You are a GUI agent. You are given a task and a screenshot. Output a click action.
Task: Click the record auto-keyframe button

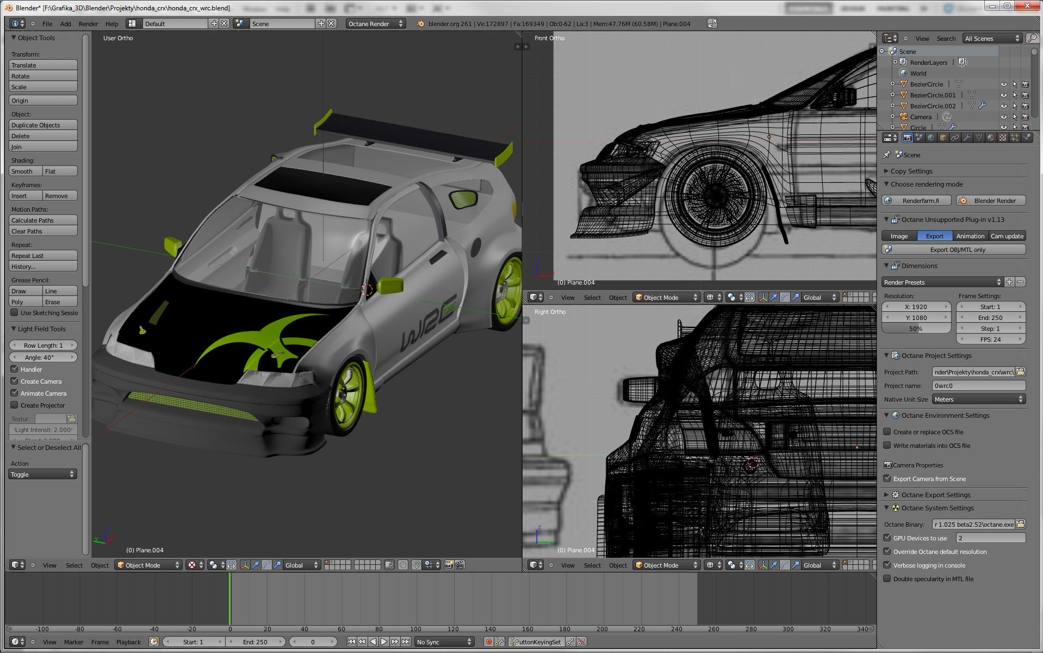pyautogui.click(x=489, y=642)
